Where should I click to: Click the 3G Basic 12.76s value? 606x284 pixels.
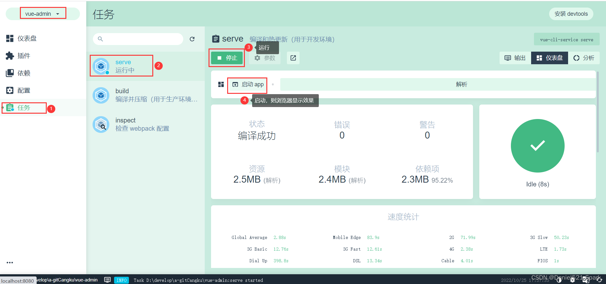[281, 249]
